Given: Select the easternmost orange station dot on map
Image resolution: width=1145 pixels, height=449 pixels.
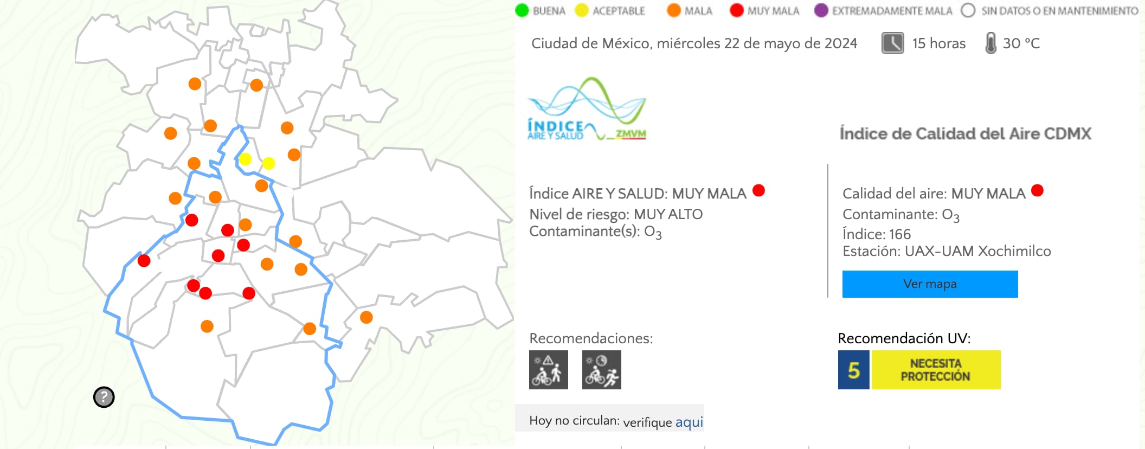Looking at the screenshot, I should pos(366,317).
